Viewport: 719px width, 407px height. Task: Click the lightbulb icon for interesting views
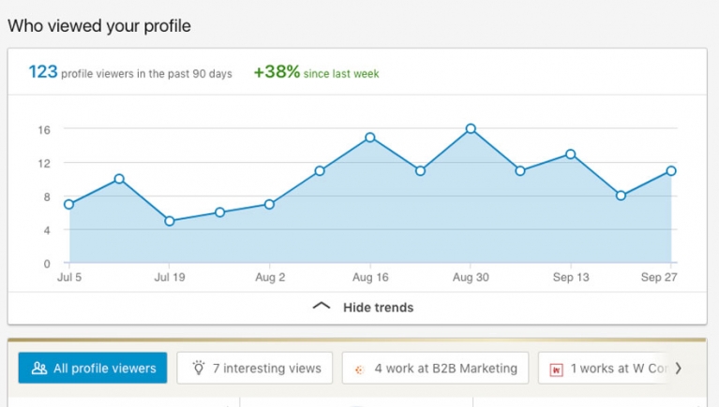(198, 369)
